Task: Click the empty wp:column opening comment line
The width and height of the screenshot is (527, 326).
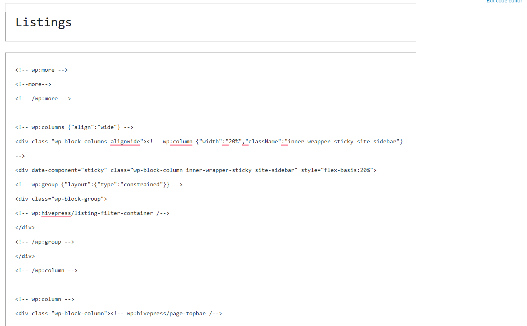Action: coord(45,299)
